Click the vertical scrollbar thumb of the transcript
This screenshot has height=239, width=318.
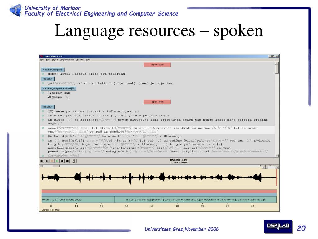coord(277,69)
